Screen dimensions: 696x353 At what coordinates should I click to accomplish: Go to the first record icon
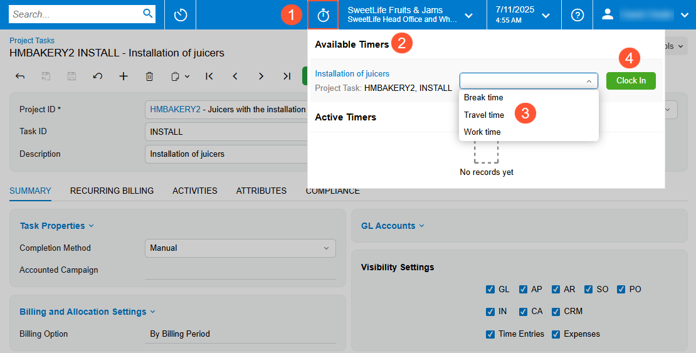coord(209,76)
